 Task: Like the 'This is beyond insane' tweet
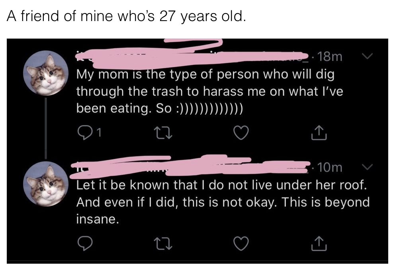point(241,243)
